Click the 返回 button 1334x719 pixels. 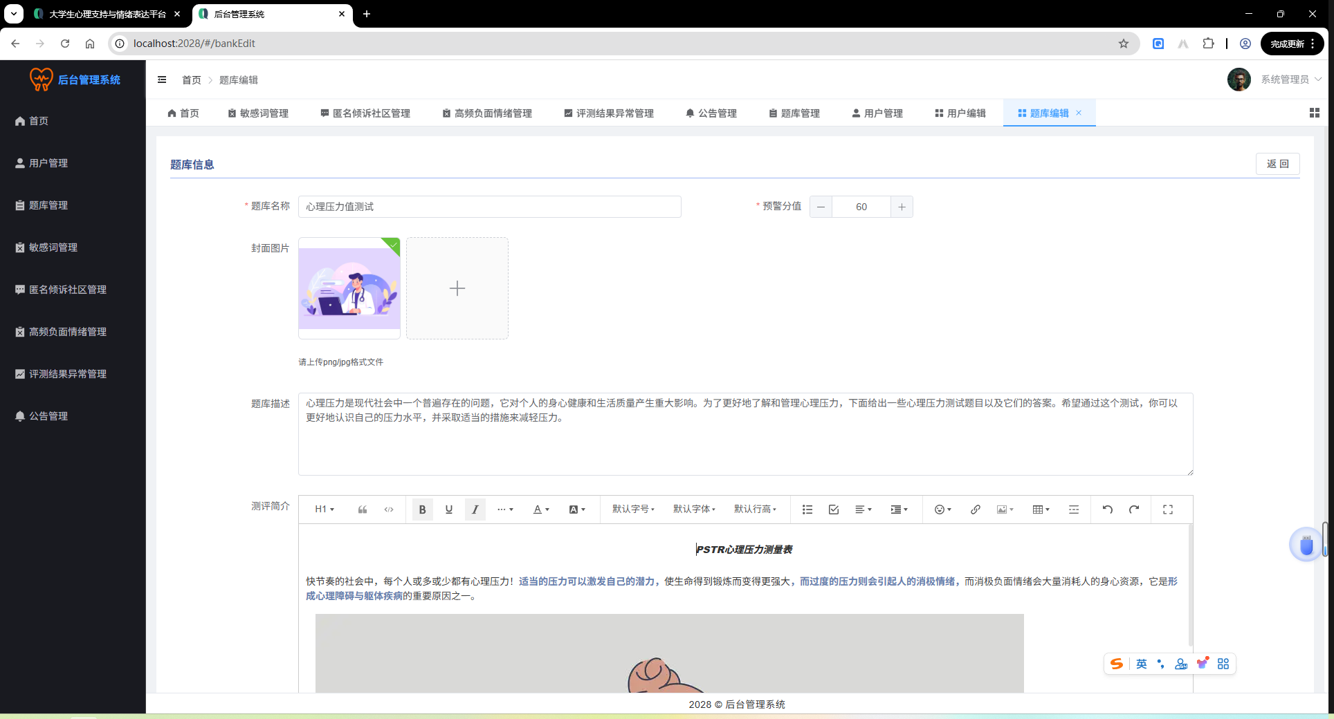point(1277,164)
